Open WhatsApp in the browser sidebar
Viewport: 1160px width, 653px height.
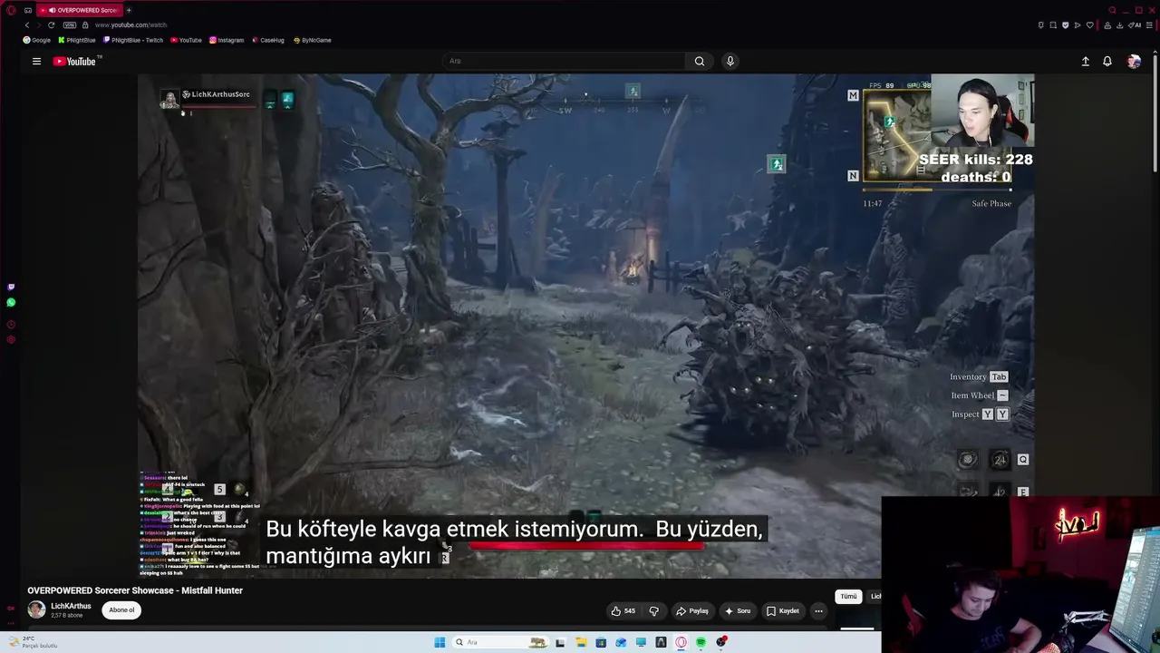pos(11,303)
